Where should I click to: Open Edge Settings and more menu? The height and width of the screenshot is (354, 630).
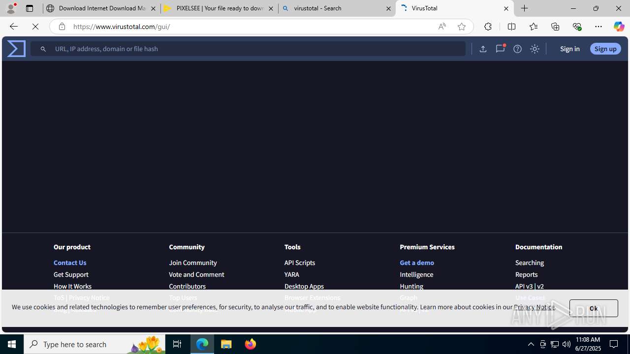pos(598,27)
